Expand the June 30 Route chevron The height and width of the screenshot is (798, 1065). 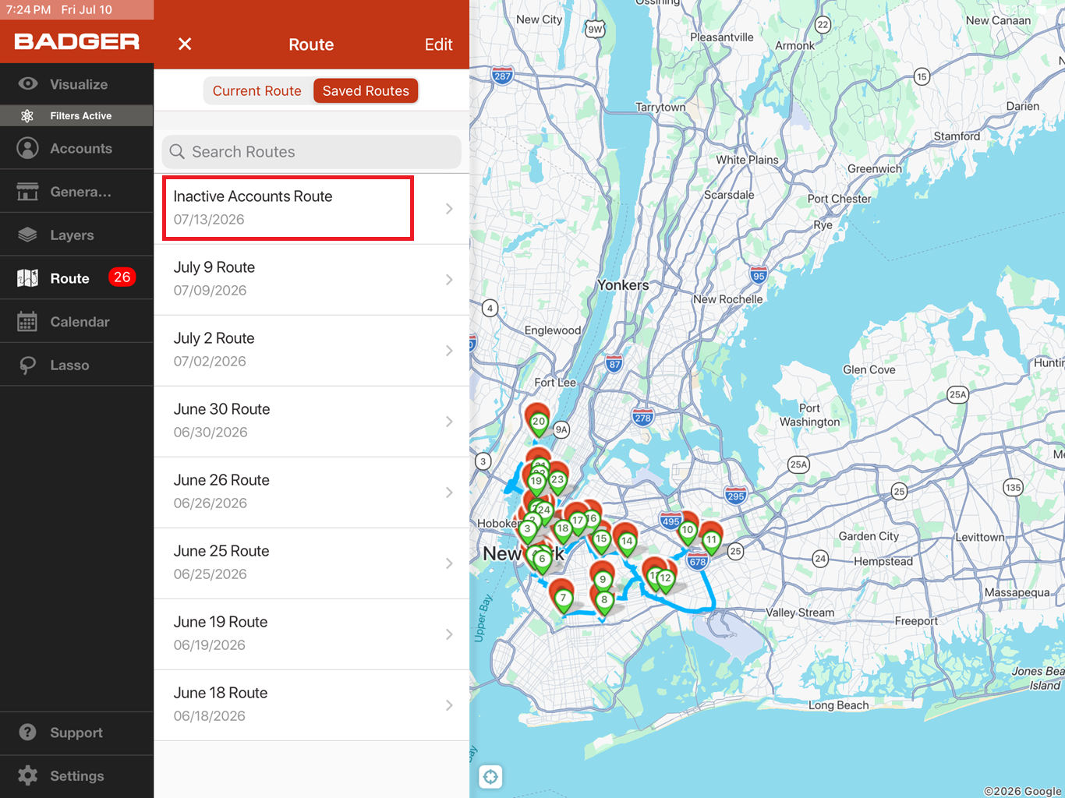[x=449, y=422]
